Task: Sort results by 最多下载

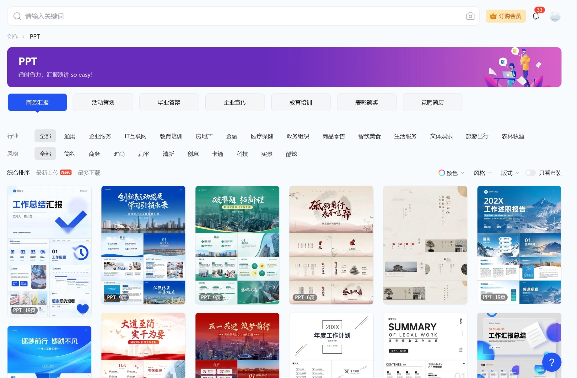Action: click(89, 173)
